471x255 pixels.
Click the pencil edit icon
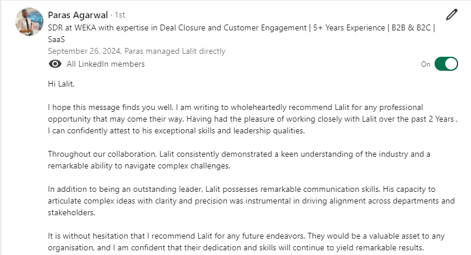tap(451, 15)
